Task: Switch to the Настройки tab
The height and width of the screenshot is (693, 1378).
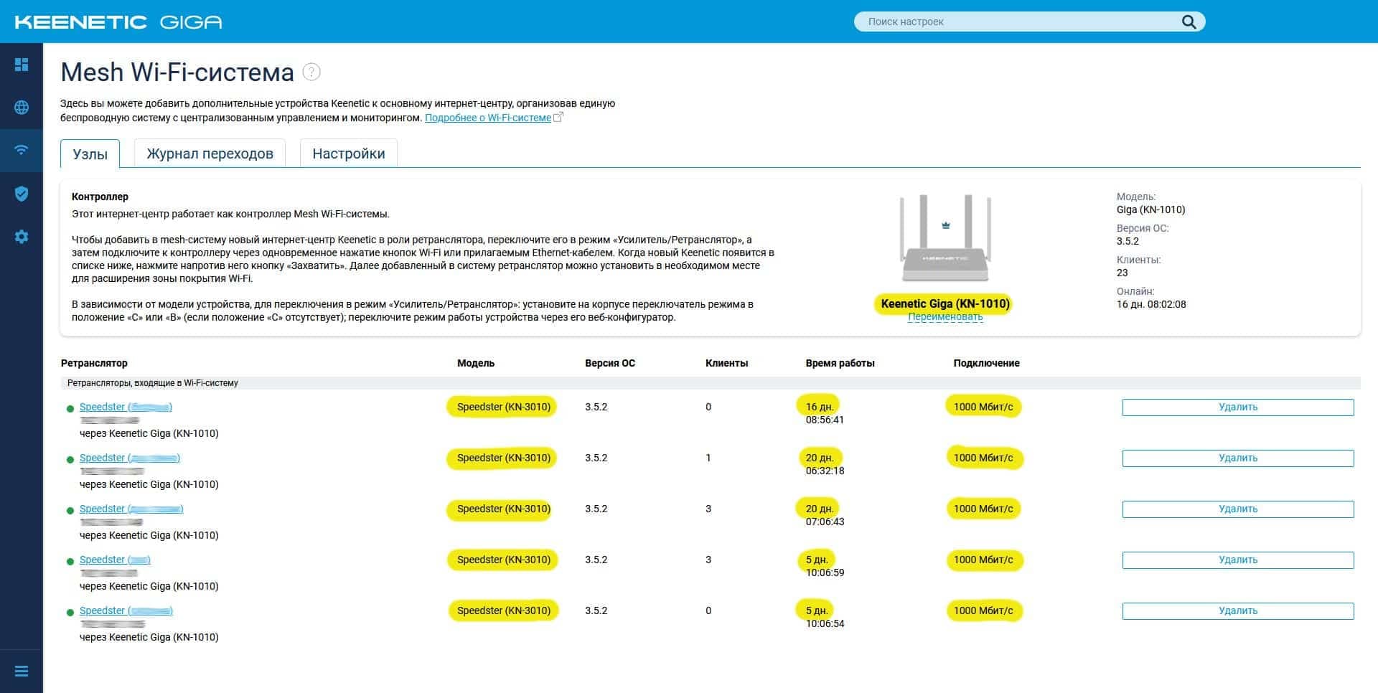Action: tap(349, 154)
